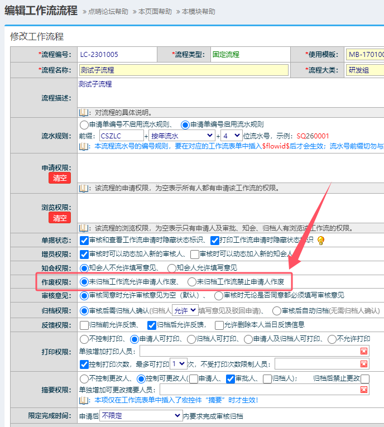
Task: Check the 归档前允许反馈 checkbox
Action: (85, 325)
